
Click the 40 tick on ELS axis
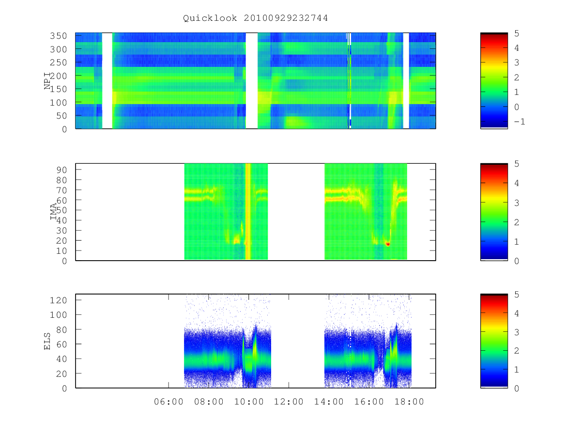62,359
